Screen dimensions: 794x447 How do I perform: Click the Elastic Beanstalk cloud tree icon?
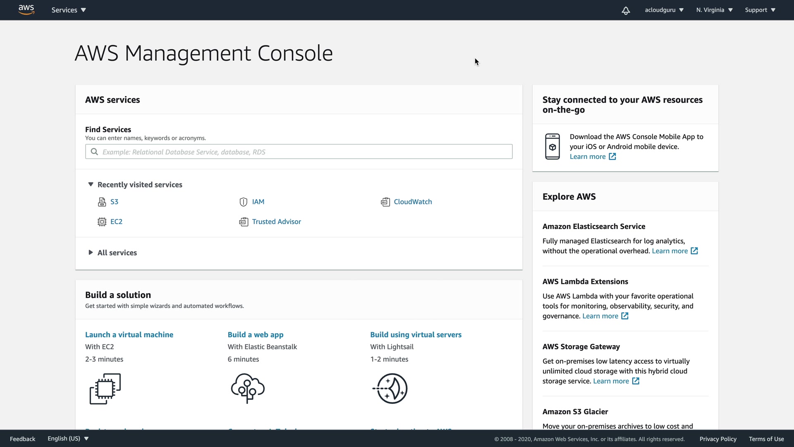[248, 388]
